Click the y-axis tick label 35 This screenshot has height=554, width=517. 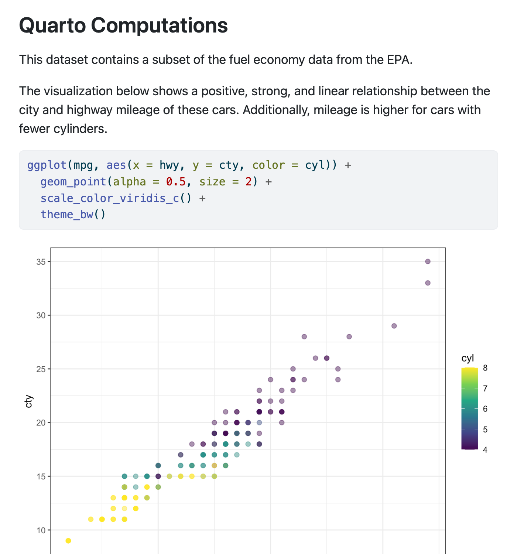click(41, 262)
